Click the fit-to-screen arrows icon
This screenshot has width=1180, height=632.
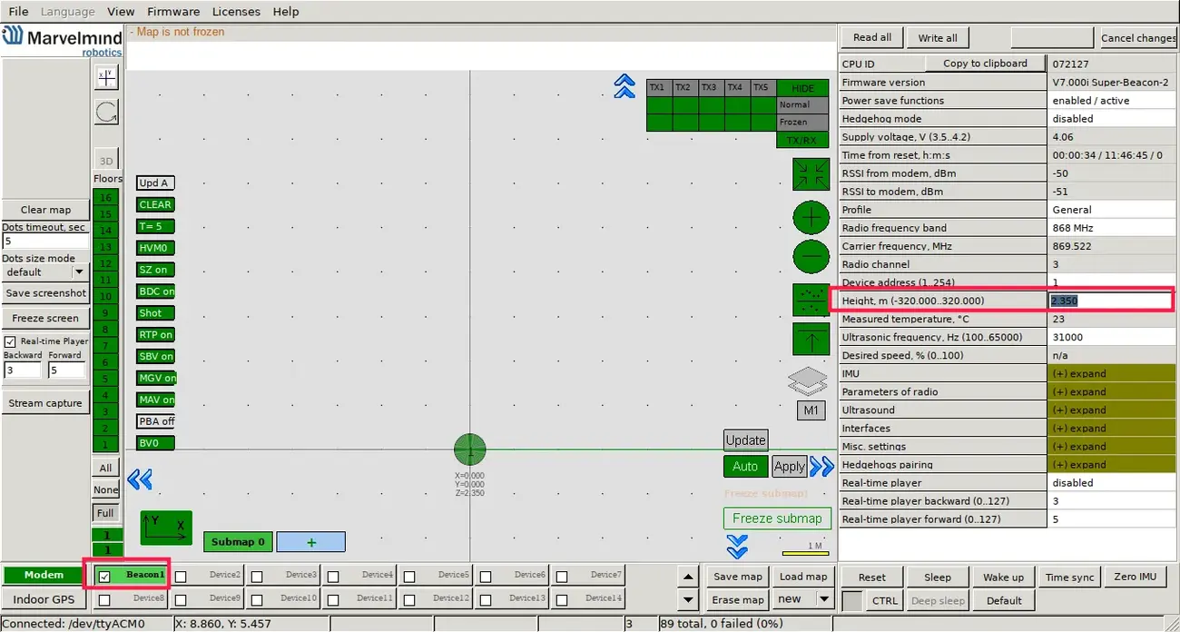coord(811,174)
